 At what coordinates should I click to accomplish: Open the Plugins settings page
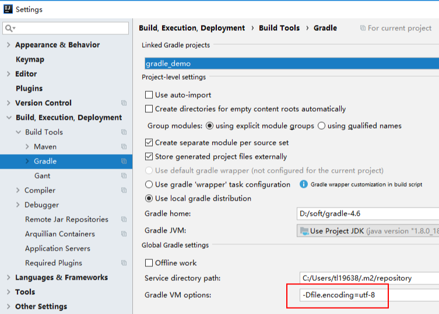click(x=29, y=88)
